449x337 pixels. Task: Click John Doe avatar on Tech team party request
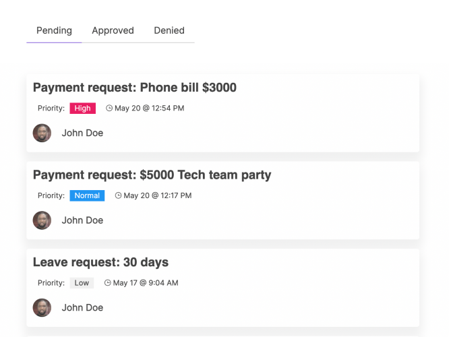[42, 220]
